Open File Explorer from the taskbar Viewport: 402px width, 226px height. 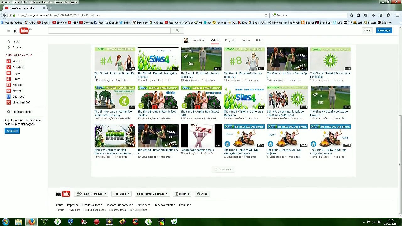[19, 222]
